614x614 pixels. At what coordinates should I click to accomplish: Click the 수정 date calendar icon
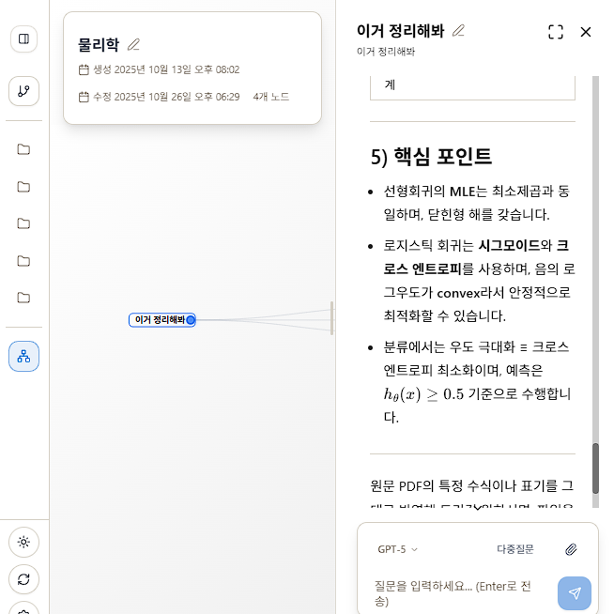point(84,97)
